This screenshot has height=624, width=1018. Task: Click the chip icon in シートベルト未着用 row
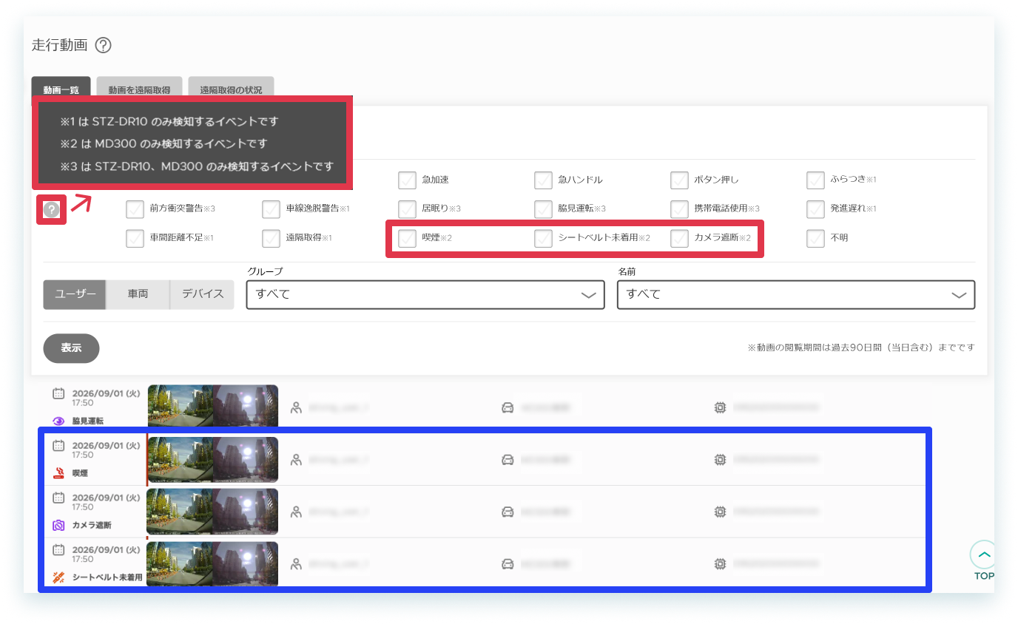pos(719,563)
